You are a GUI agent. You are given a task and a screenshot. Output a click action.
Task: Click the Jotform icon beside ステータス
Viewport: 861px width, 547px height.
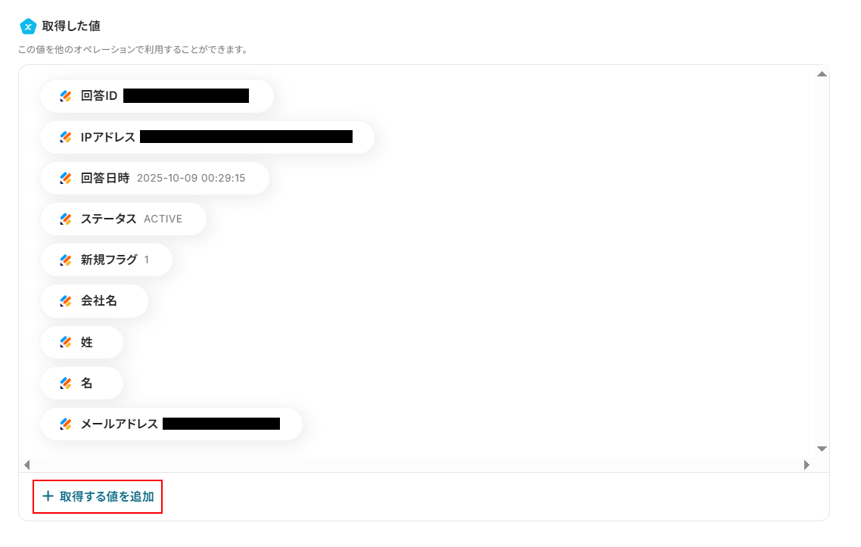point(66,219)
